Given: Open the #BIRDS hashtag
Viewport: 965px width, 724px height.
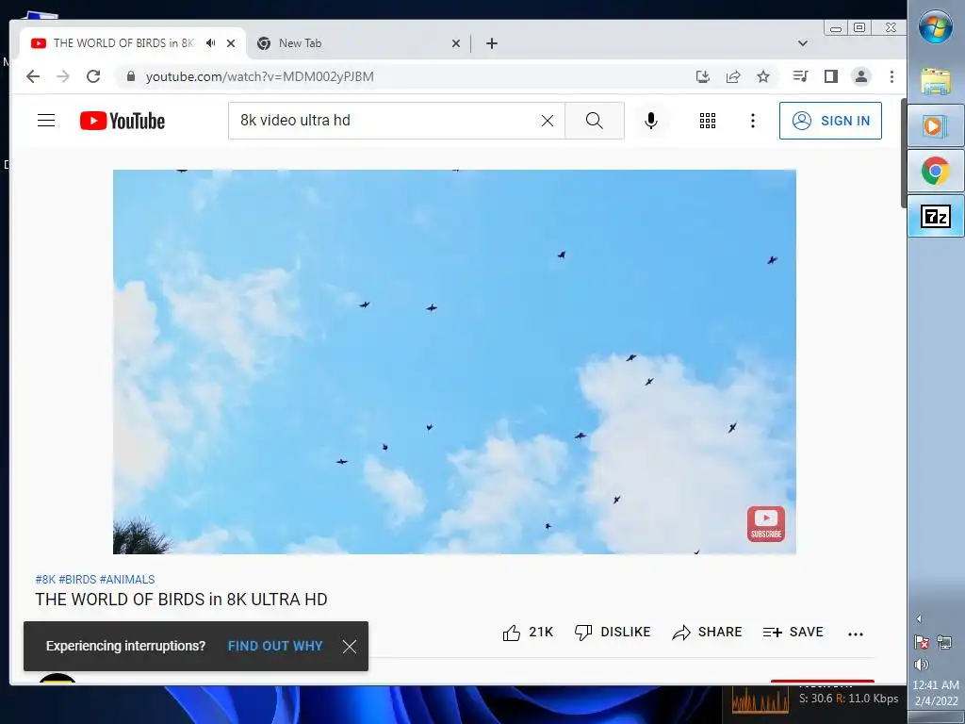Looking at the screenshot, I should [77, 580].
